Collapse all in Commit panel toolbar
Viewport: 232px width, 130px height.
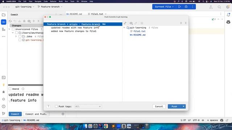click(x=38, y=21)
